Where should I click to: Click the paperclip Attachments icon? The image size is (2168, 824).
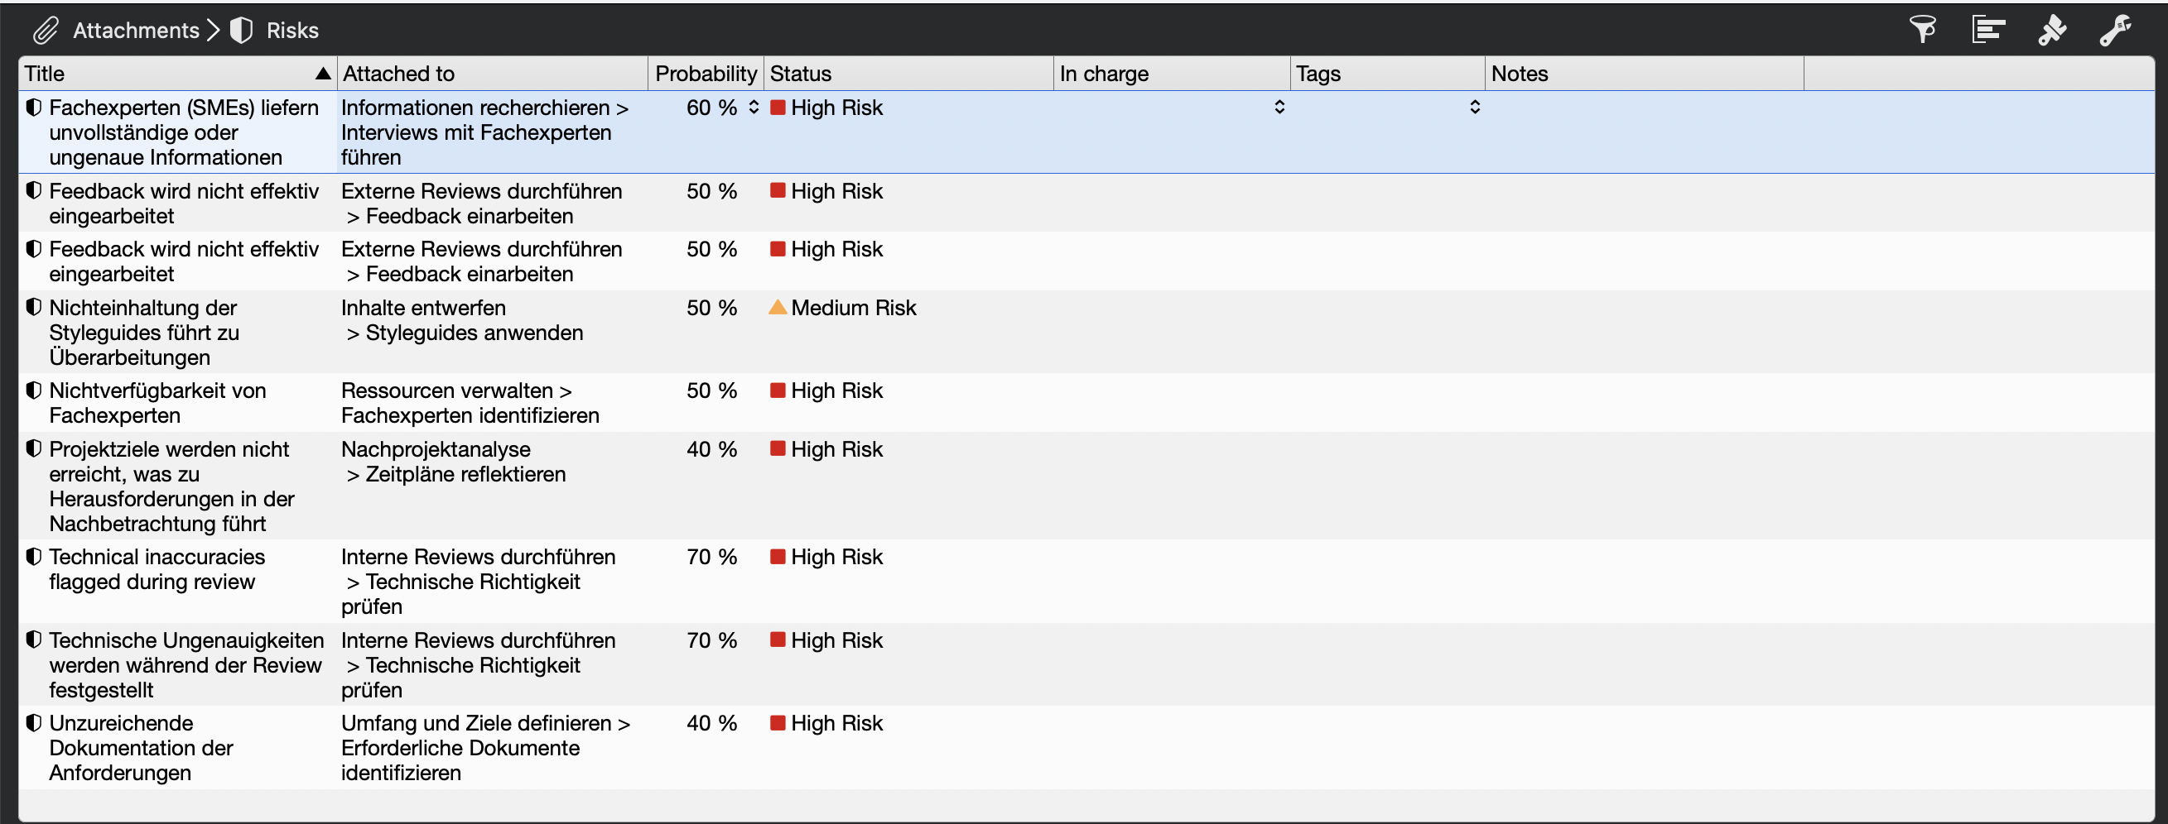(x=46, y=31)
